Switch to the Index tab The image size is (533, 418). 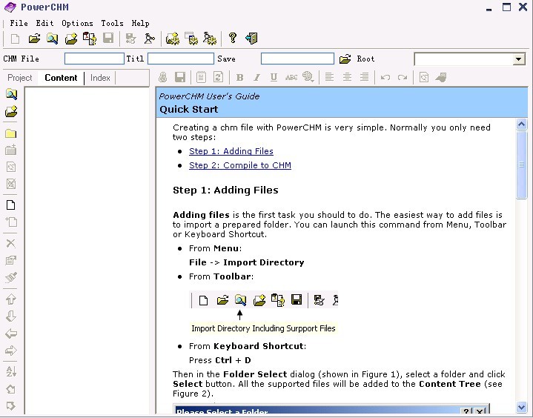(x=100, y=78)
